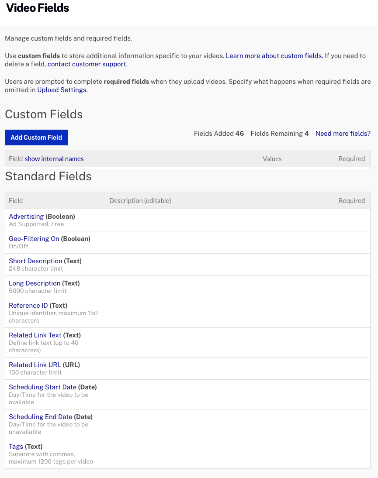The height and width of the screenshot is (478, 378).
Task: Click Required header in Custom Fields table
Action: (x=351, y=159)
